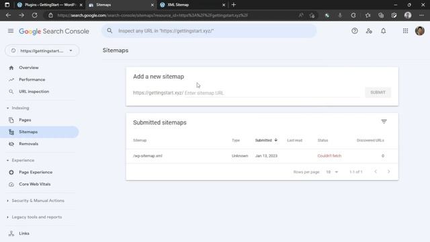Go to next page of sitemaps
This screenshot has height=242, width=430.
pyautogui.click(x=388, y=172)
